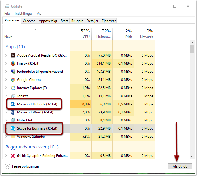Select the Windows Stifinder process
197x176 pixels.
[x=31, y=137]
